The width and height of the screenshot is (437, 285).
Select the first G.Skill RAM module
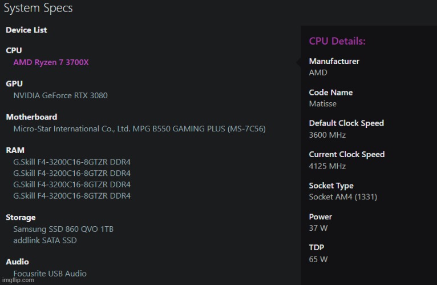pos(72,162)
